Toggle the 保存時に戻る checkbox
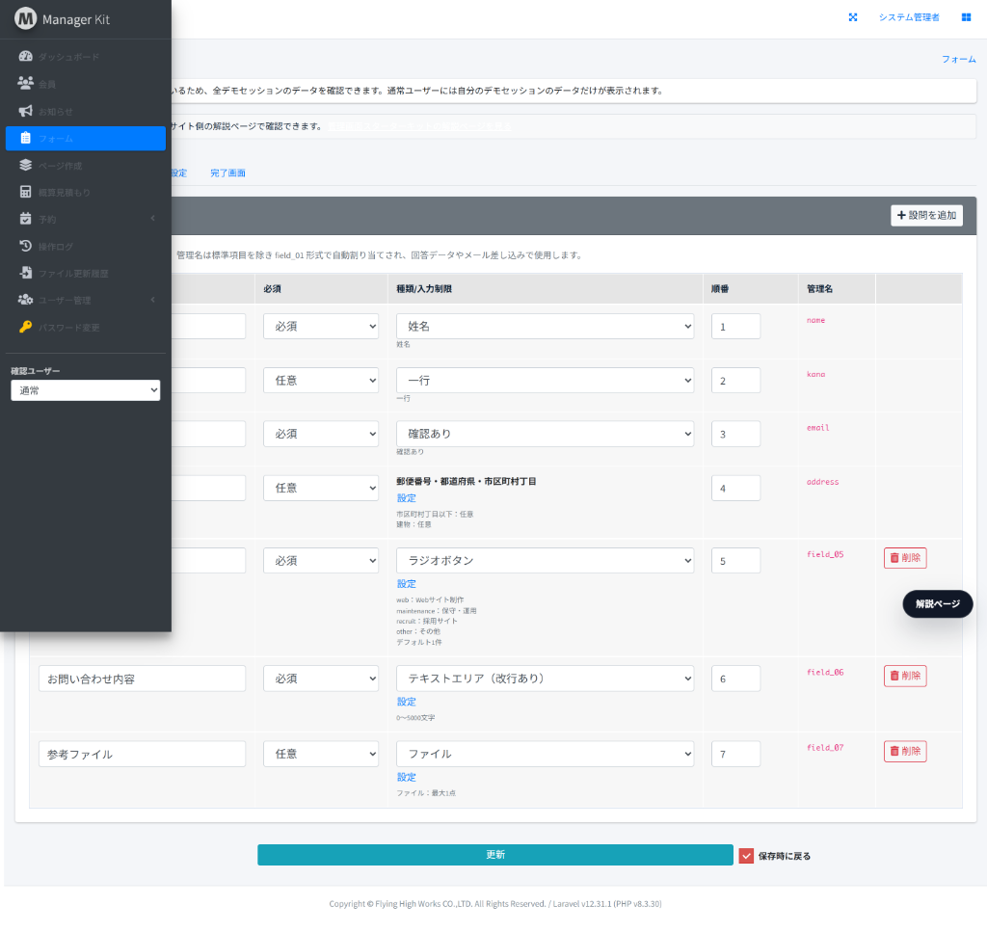This screenshot has width=987, height=932. [x=746, y=856]
